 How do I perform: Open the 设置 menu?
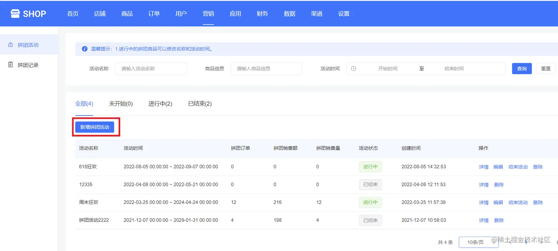click(344, 14)
